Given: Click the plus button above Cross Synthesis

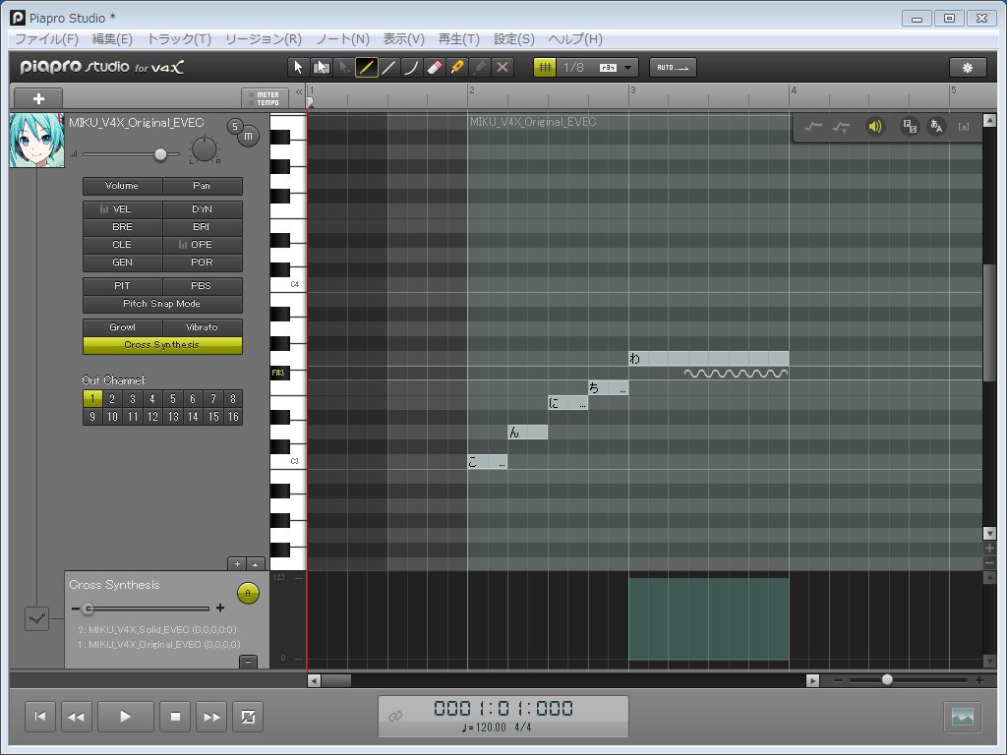Looking at the screenshot, I should [x=237, y=563].
